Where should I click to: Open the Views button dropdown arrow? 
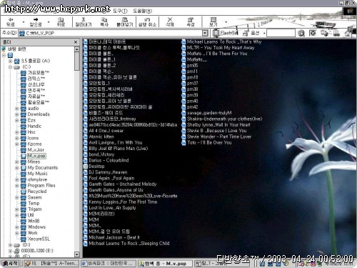(226, 22)
